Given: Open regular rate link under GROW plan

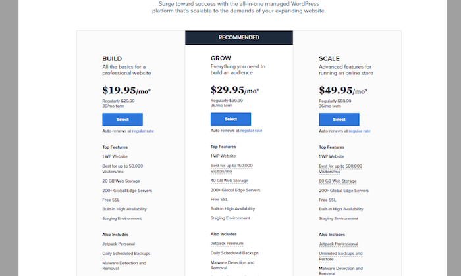Looking at the screenshot, I should (252, 131).
